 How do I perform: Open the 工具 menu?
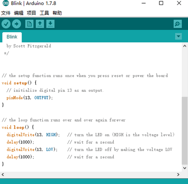click(x=44, y=13)
